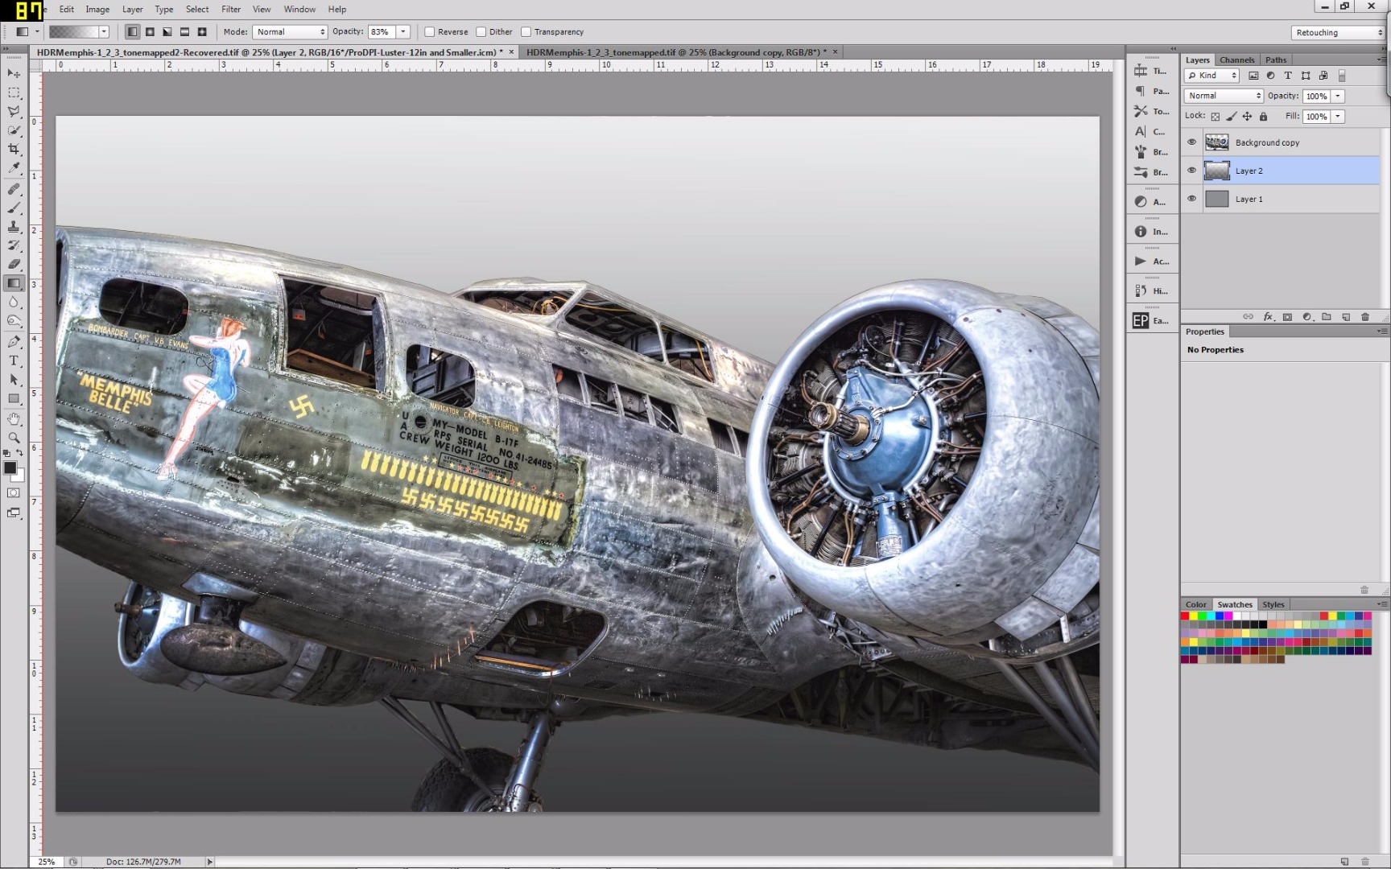The width and height of the screenshot is (1391, 869).
Task: Toggle Quick Mask mode
Action: pyautogui.click(x=14, y=492)
